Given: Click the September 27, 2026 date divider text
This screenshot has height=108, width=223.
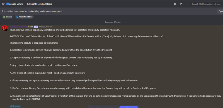Looking at the screenshot, I should [x=113, y=22].
